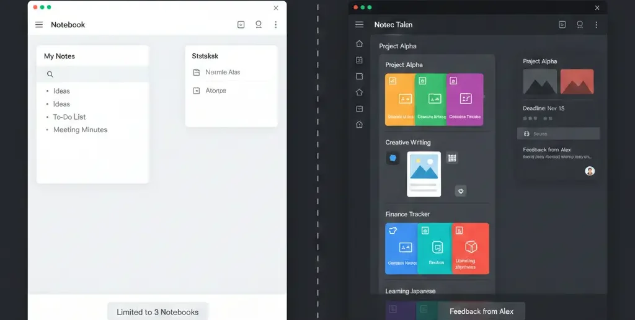635x320 pixels.
Task: Open the hamburger menu in light Notebook app
Action: (x=39, y=25)
